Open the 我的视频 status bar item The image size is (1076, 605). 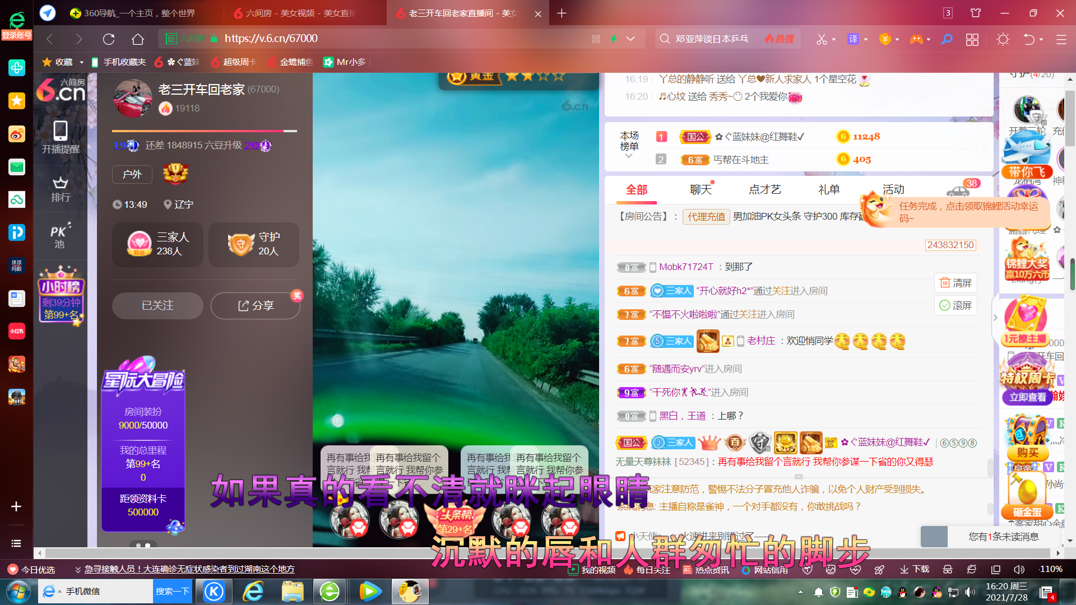coord(592,570)
